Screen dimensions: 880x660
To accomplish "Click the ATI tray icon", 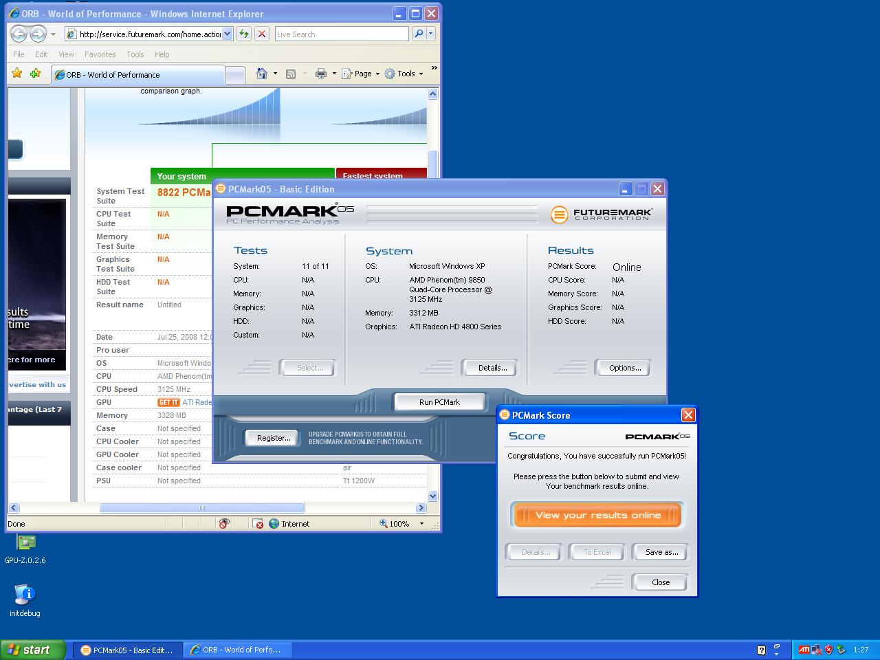I will click(804, 650).
